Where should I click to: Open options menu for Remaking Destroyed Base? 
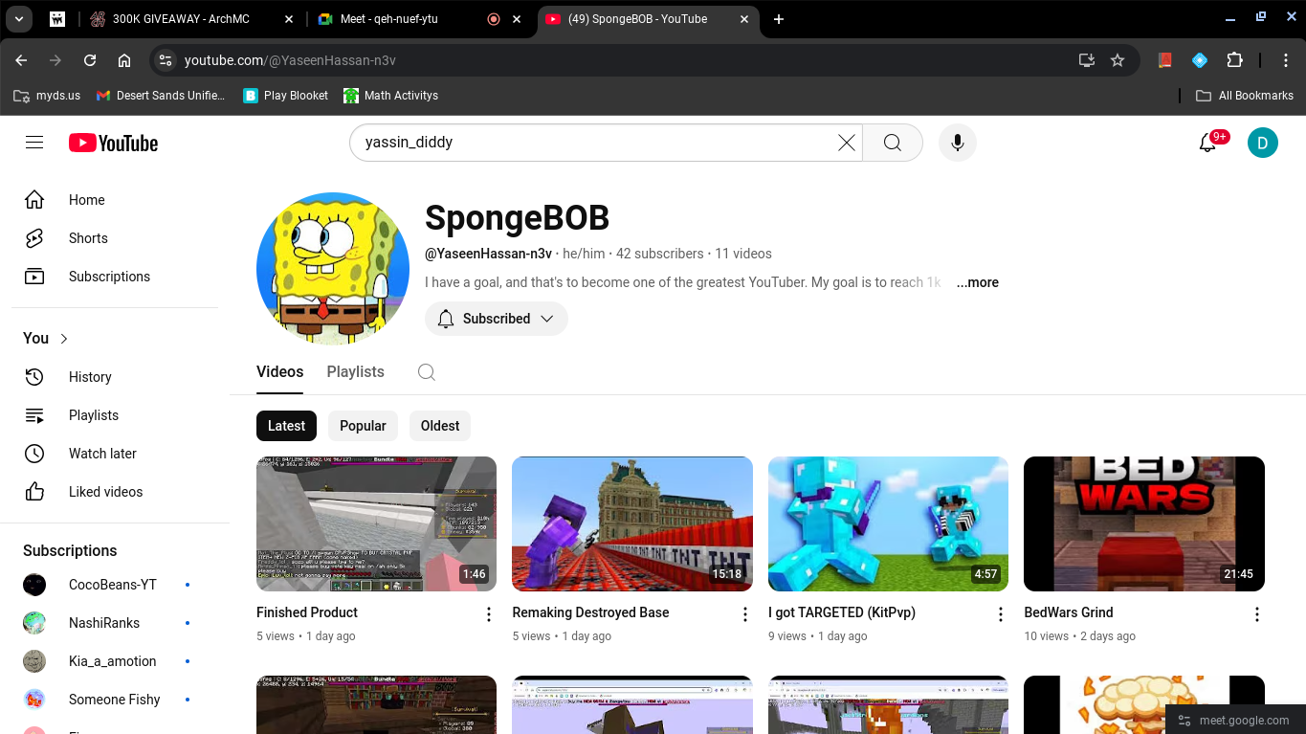pyautogui.click(x=745, y=614)
